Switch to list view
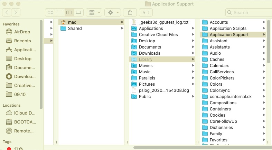 tap(60, 12)
